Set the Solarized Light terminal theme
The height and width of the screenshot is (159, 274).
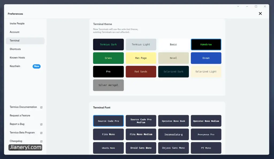[x=206, y=71]
